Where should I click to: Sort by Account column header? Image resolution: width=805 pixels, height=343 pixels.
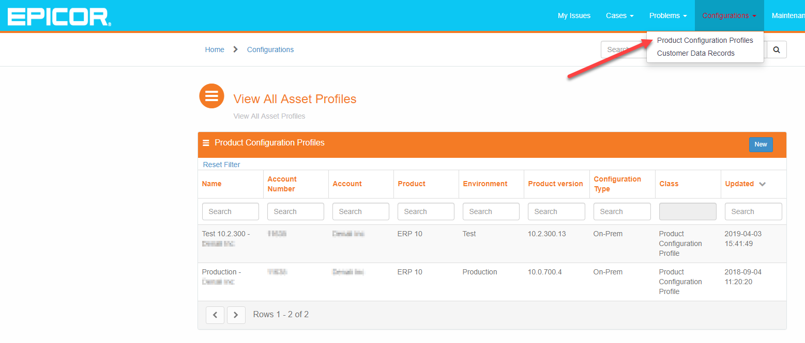click(347, 184)
